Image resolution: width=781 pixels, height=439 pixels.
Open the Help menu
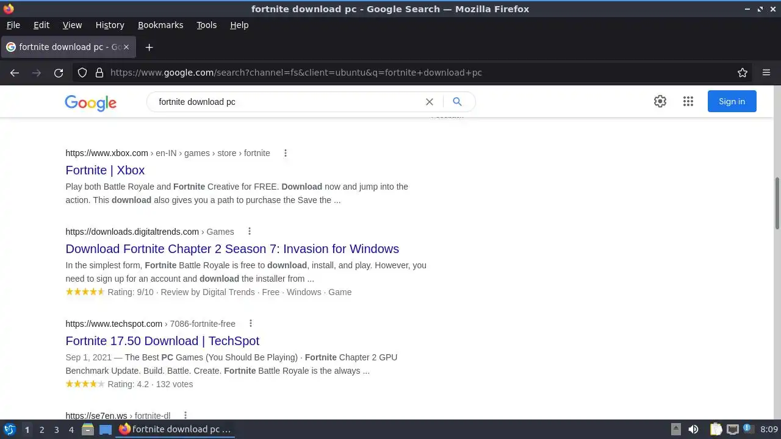click(x=239, y=25)
